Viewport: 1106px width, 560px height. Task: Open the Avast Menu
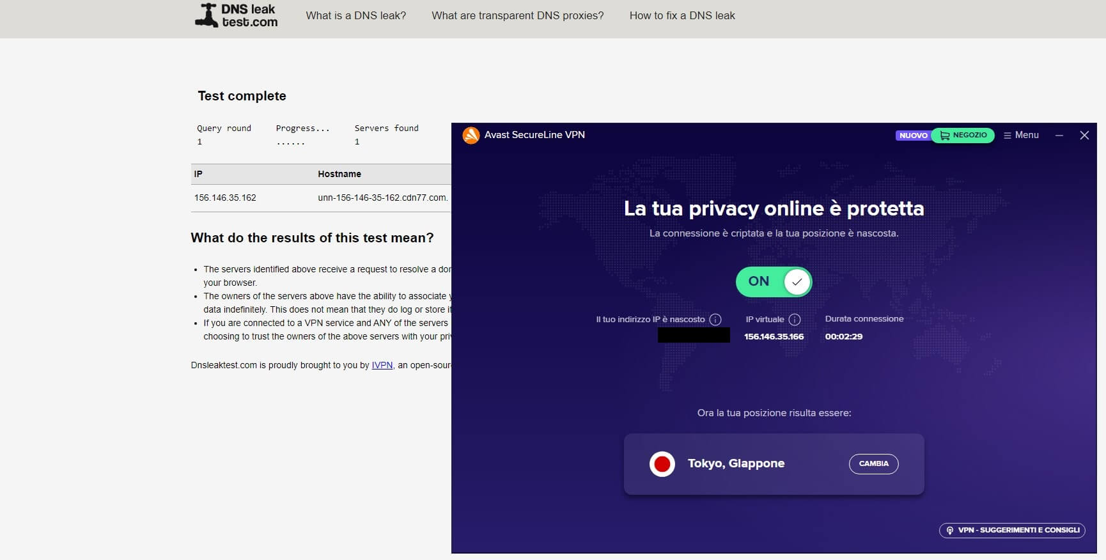click(1021, 135)
